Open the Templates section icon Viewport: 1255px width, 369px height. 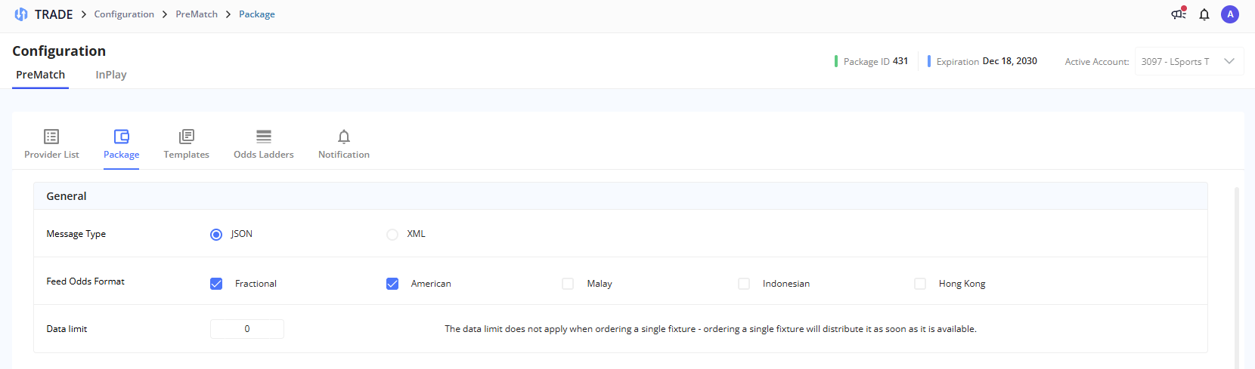point(187,137)
